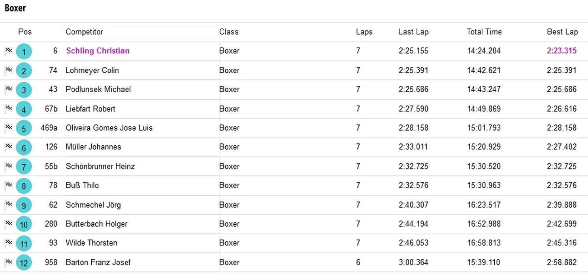Click the Total Time column header
588x278 pixels.
click(x=484, y=32)
